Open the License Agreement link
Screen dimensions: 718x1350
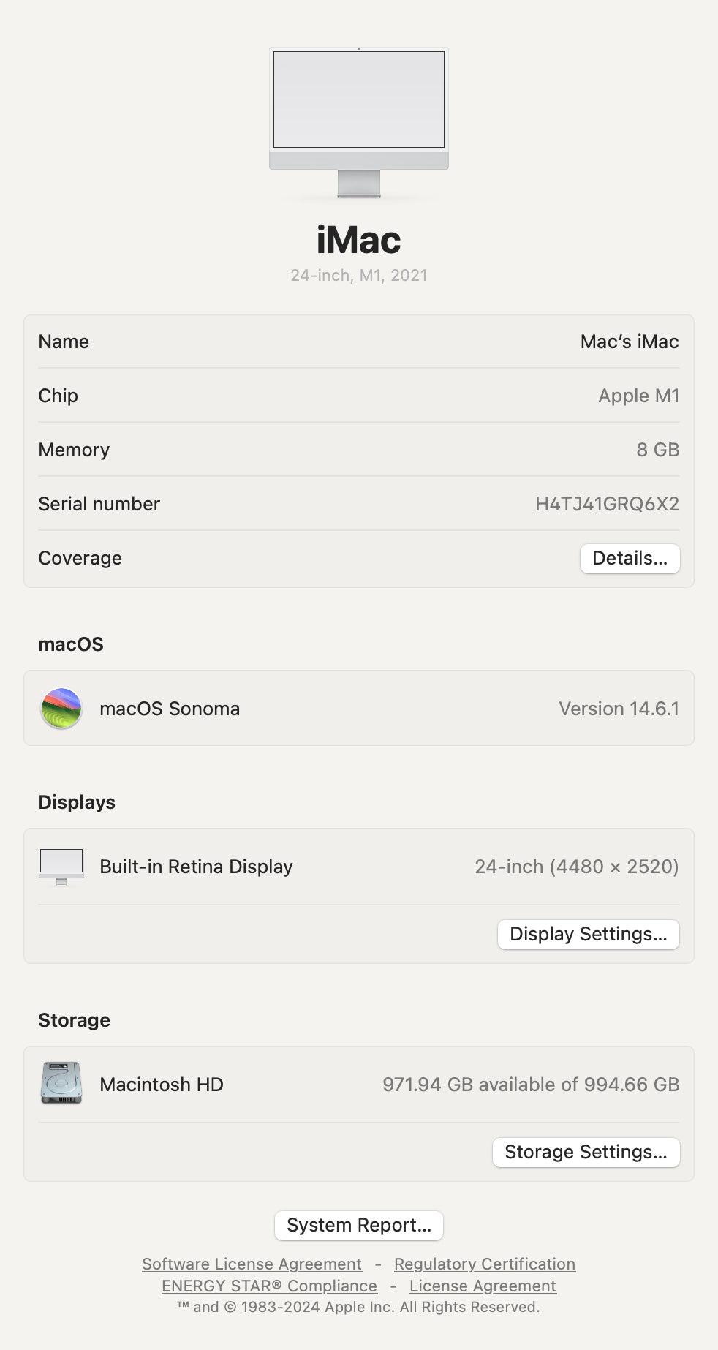(483, 1286)
